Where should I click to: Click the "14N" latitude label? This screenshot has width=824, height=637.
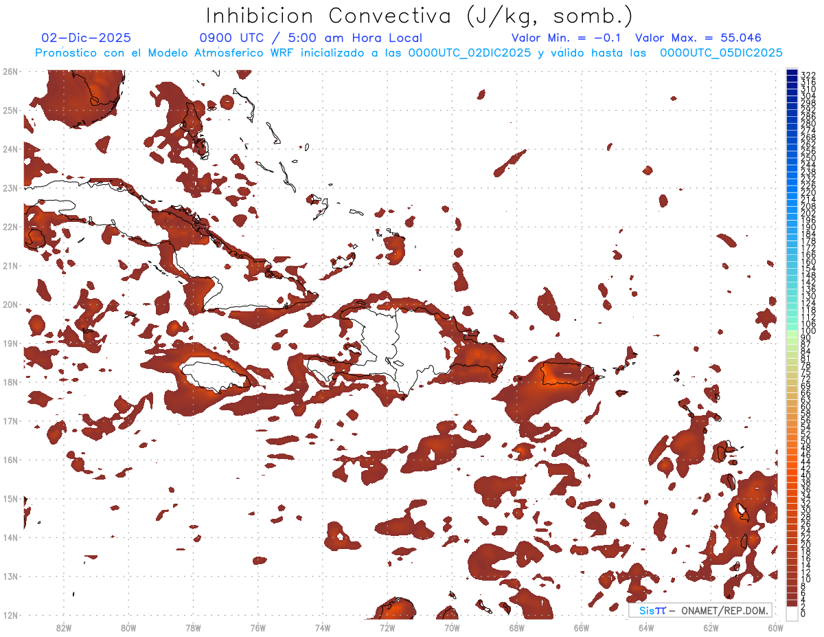pyautogui.click(x=10, y=537)
